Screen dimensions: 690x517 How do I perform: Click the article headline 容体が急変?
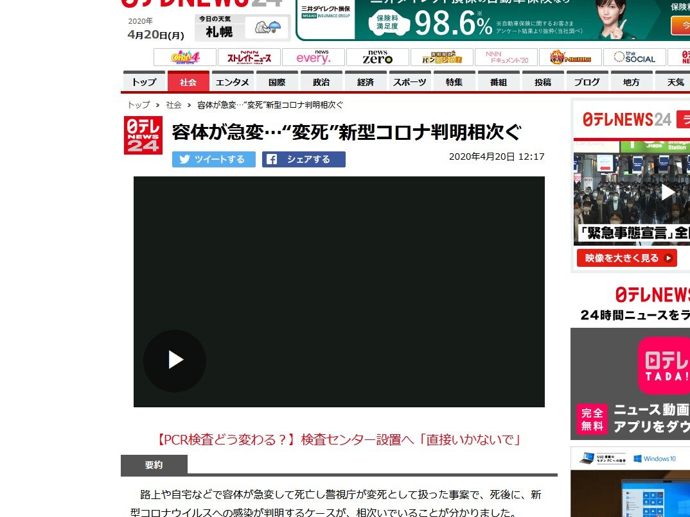pyautogui.click(x=346, y=132)
